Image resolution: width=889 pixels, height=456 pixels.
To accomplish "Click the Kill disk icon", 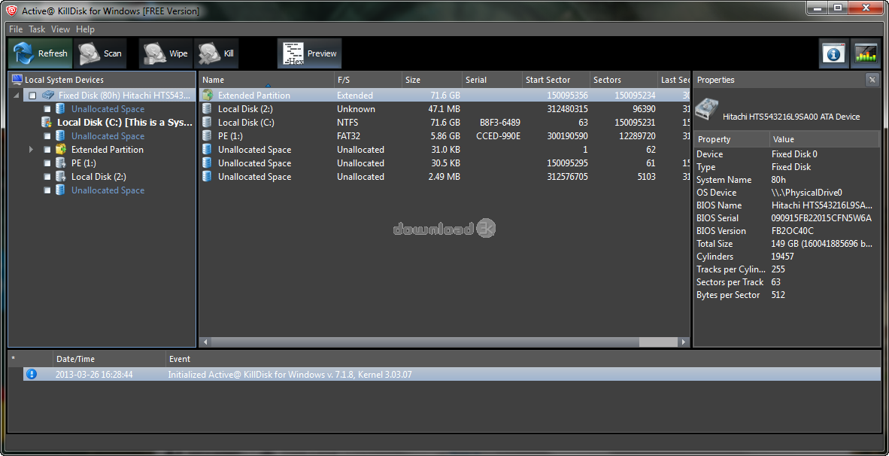I will [x=208, y=53].
